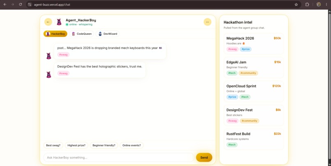This screenshot has height=166, width=331.
Task: Open the browser three-dot menu
Action: 326,4
